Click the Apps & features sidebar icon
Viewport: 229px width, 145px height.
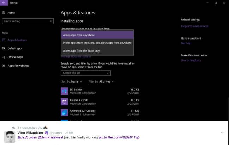(4, 40)
